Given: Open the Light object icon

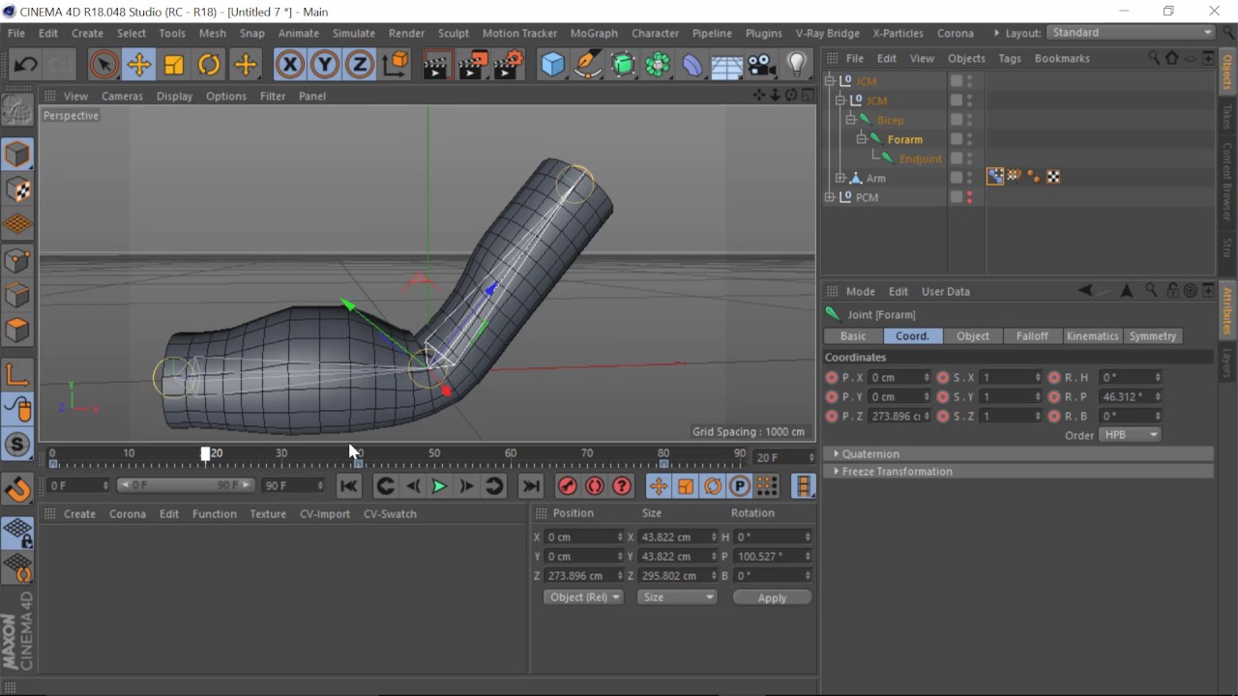Looking at the screenshot, I should coord(796,65).
